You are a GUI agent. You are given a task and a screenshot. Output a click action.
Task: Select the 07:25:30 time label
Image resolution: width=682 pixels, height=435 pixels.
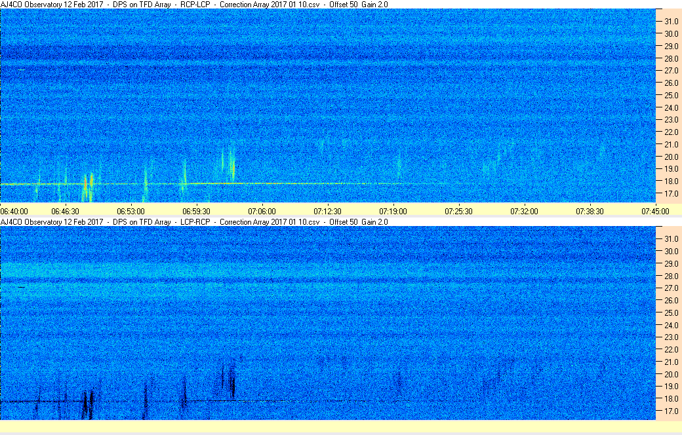[x=458, y=212]
